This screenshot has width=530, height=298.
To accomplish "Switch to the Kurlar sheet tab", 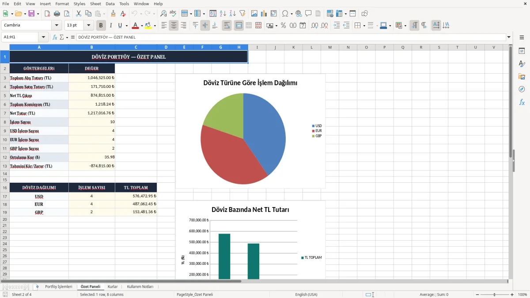I will point(113,287).
